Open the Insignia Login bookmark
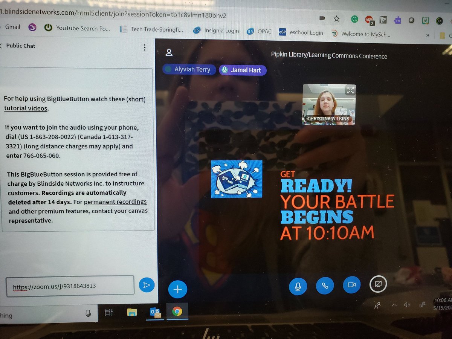The image size is (452, 339). (216, 31)
